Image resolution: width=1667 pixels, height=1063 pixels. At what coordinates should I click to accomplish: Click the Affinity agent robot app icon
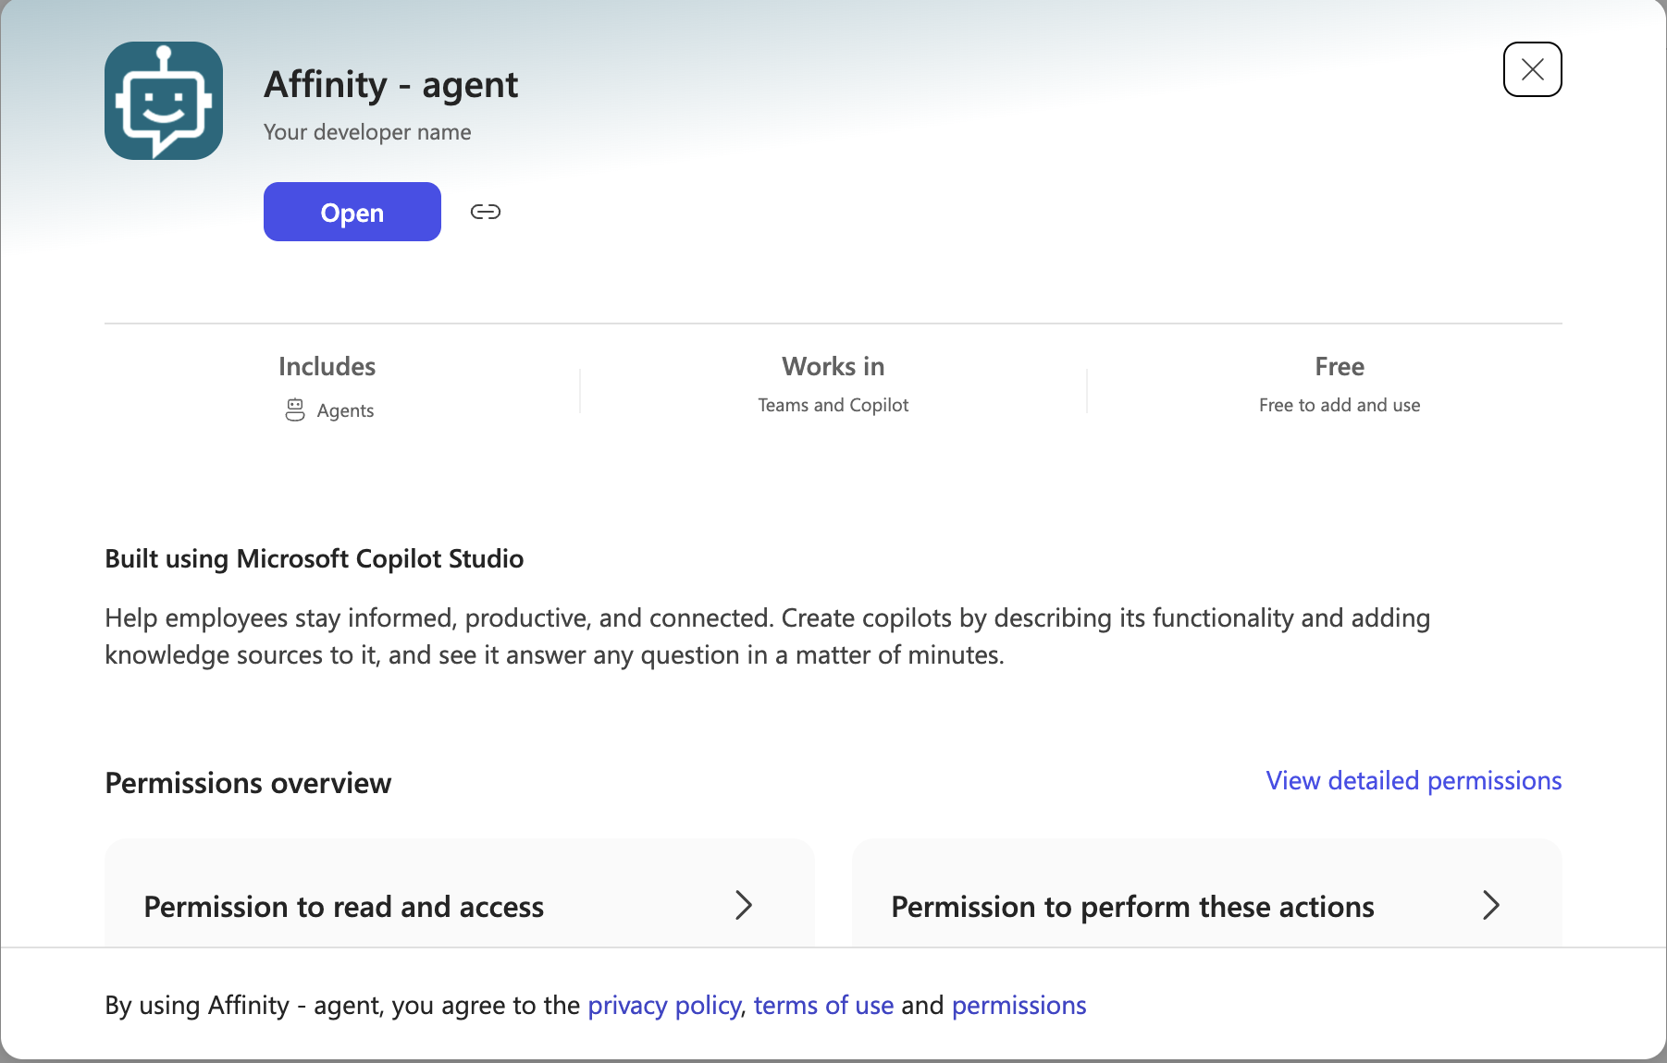pos(164,101)
